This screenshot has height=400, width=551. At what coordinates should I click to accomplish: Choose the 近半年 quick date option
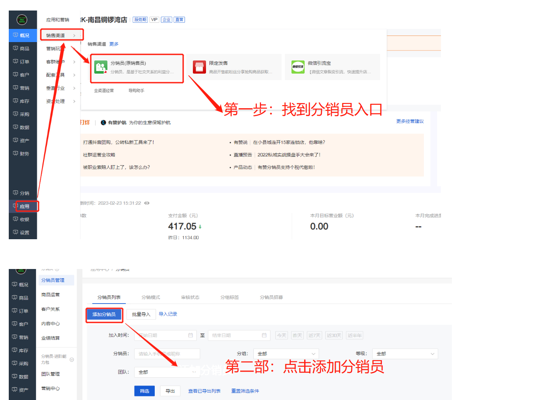pos(354,336)
